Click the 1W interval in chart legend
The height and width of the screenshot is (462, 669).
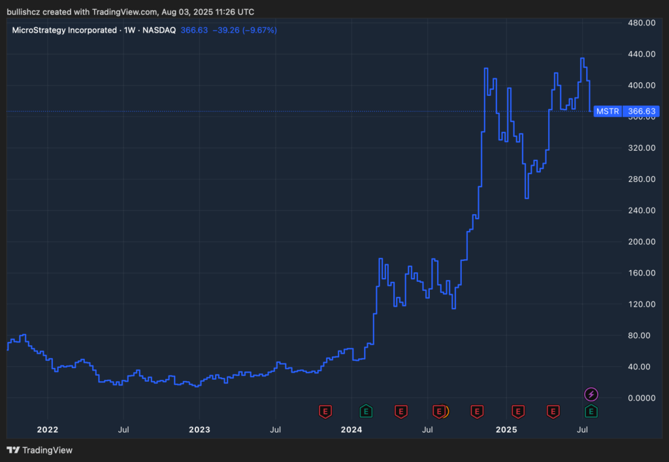(129, 30)
